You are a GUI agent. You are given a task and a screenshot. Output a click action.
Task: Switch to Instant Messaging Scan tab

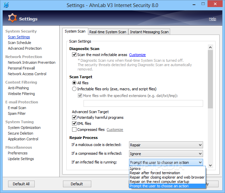(149, 32)
